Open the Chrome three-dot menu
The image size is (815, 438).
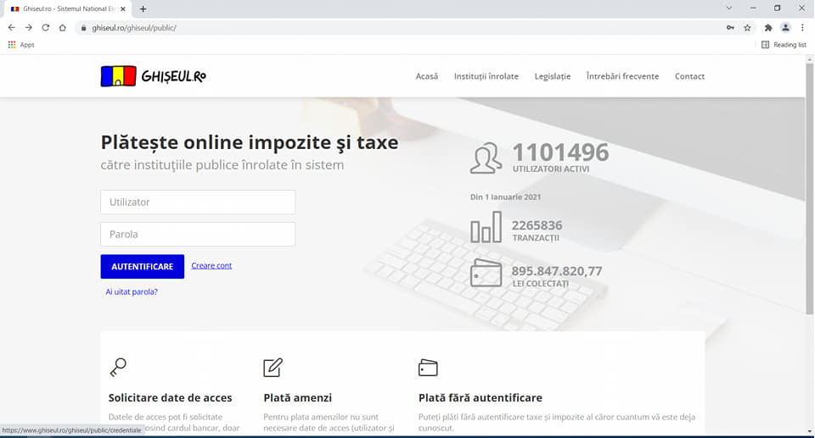802,28
